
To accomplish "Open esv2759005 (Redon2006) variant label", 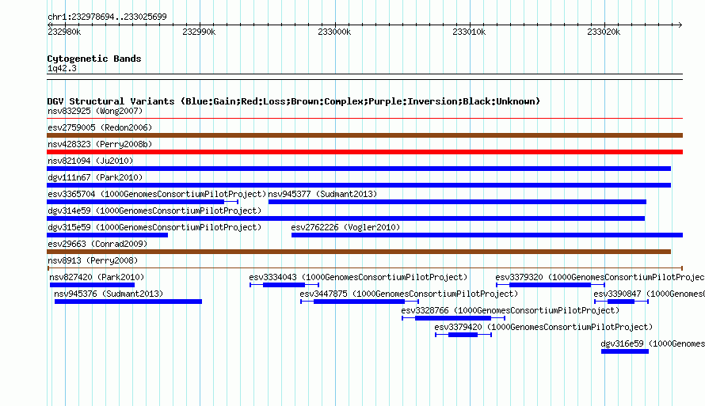I will click(x=100, y=127).
